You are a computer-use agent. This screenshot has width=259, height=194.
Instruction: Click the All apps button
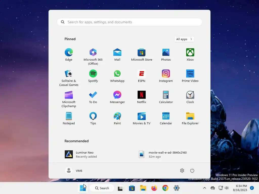[184, 39]
